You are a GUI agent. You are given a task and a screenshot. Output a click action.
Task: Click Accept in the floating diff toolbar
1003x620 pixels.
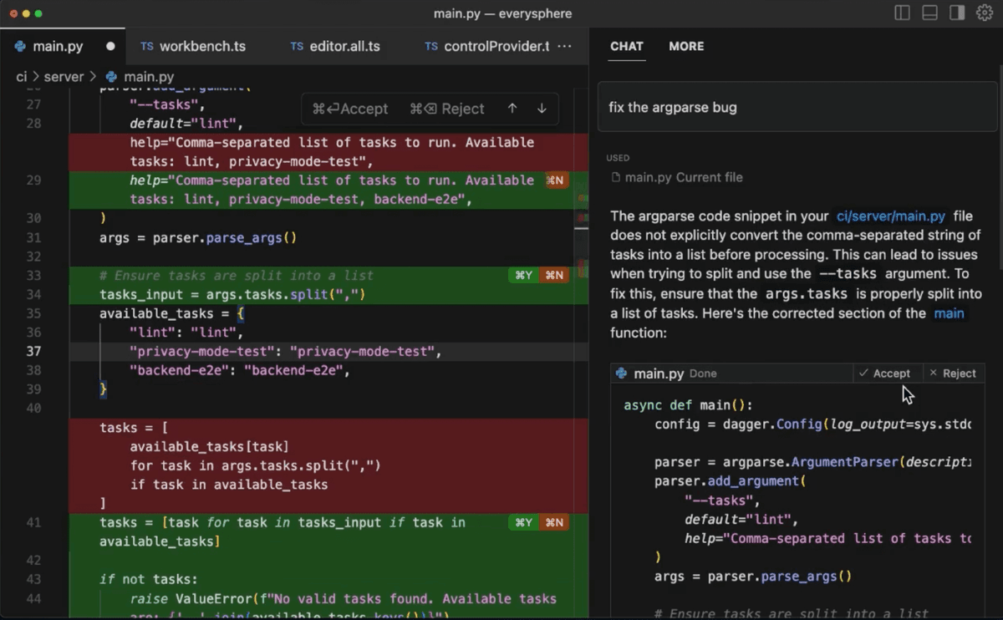coord(350,109)
